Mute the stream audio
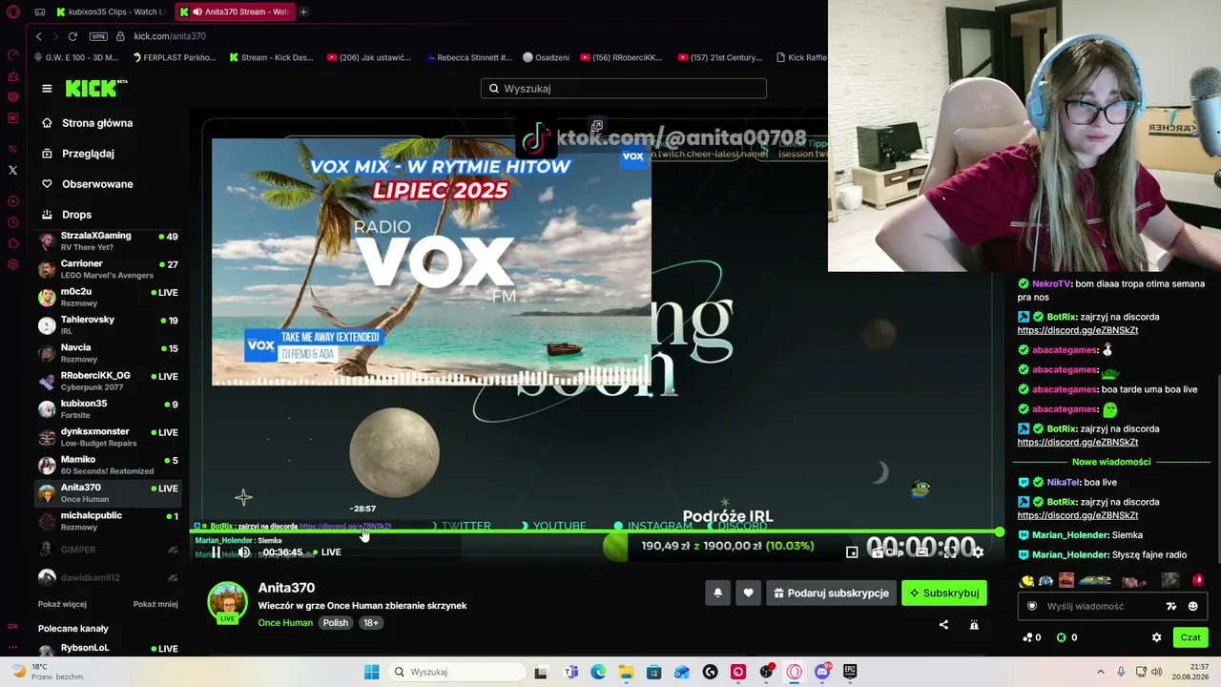Image resolution: width=1221 pixels, height=687 pixels. (x=244, y=552)
